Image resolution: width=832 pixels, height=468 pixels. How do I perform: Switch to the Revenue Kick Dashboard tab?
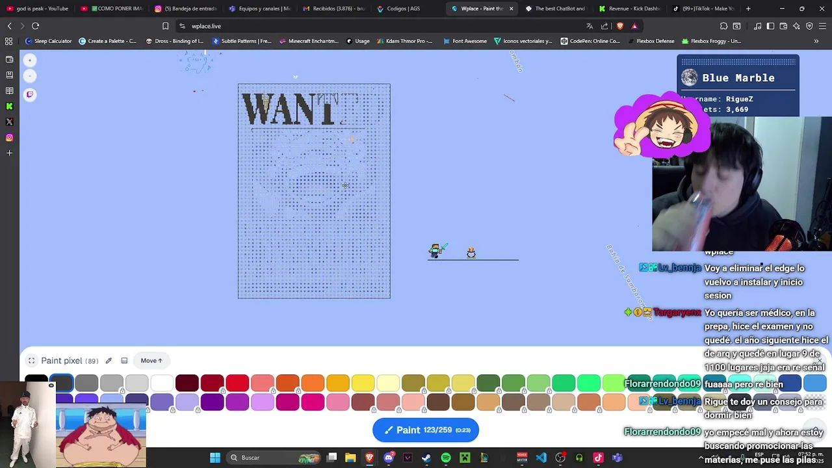[x=630, y=8]
